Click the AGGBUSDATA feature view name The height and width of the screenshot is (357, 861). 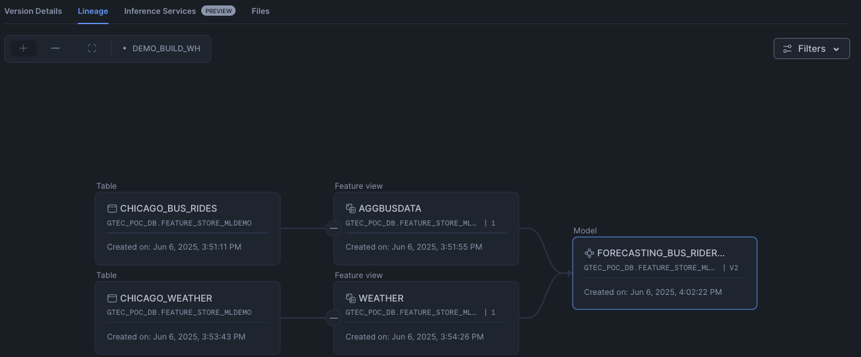(390, 209)
